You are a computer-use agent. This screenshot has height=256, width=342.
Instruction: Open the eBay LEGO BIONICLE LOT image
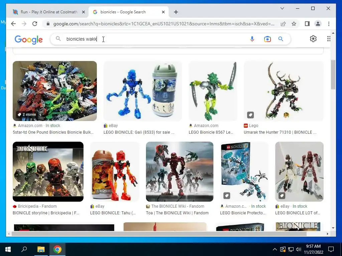point(299,172)
